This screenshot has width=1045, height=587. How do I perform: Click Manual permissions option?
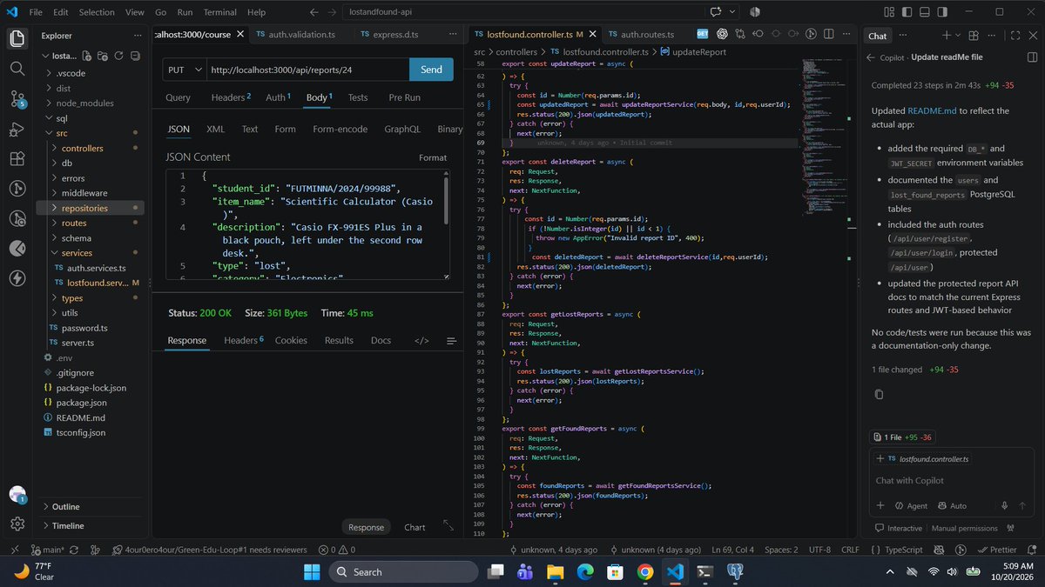tap(965, 528)
